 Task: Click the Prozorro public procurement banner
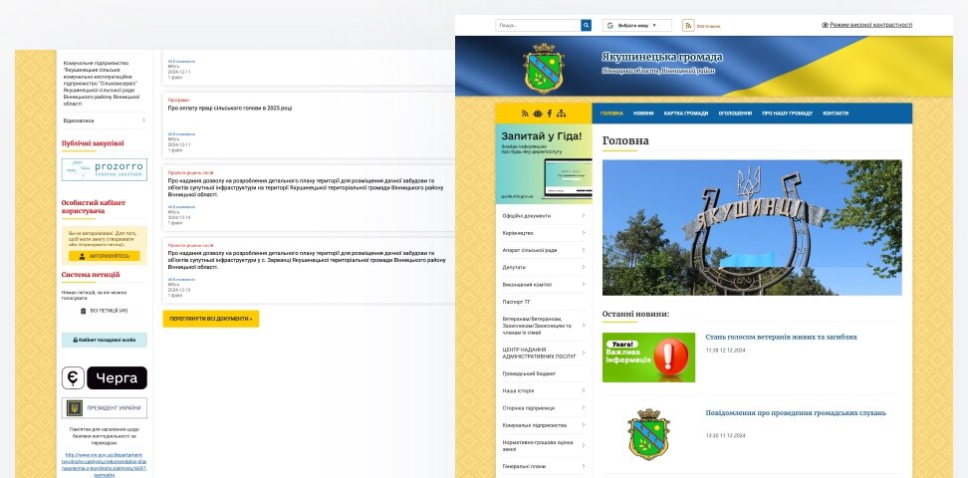coord(105,170)
